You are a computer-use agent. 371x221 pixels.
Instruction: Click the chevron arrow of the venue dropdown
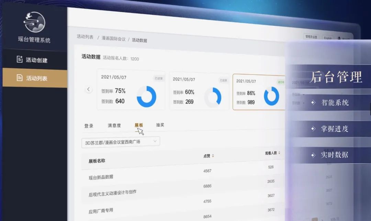(155, 141)
